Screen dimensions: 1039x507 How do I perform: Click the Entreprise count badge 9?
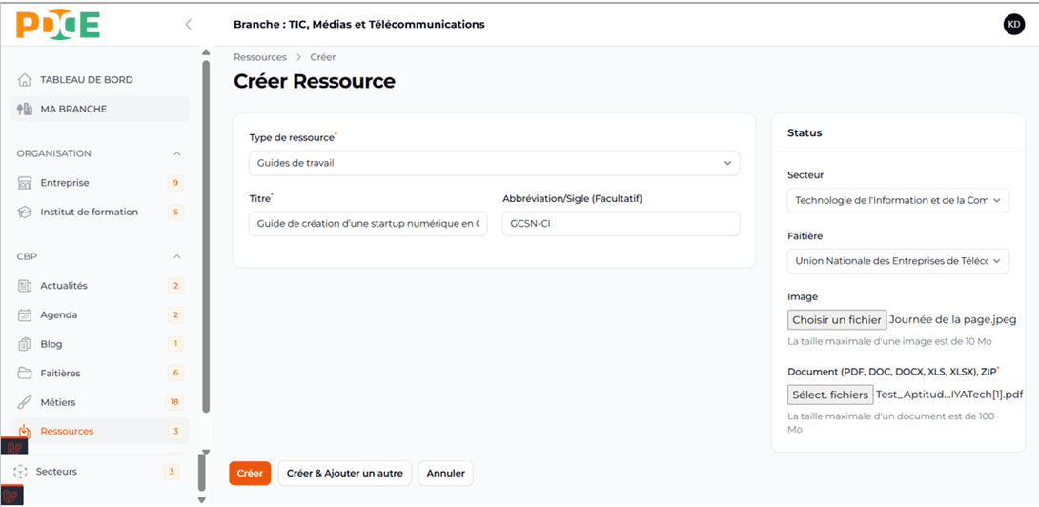tap(175, 183)
